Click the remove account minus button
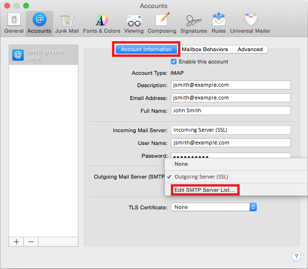This screenshot has width=308, height=269. tap(31, 242)
